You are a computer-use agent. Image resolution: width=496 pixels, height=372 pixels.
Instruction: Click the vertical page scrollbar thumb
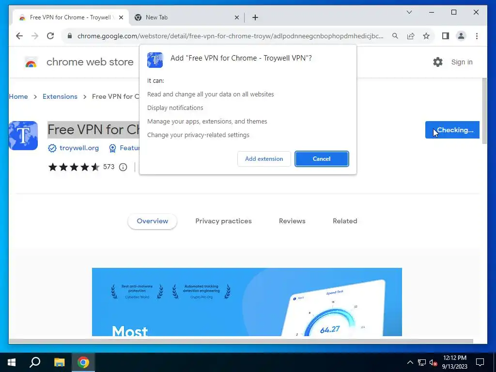[x=484, y=111]
